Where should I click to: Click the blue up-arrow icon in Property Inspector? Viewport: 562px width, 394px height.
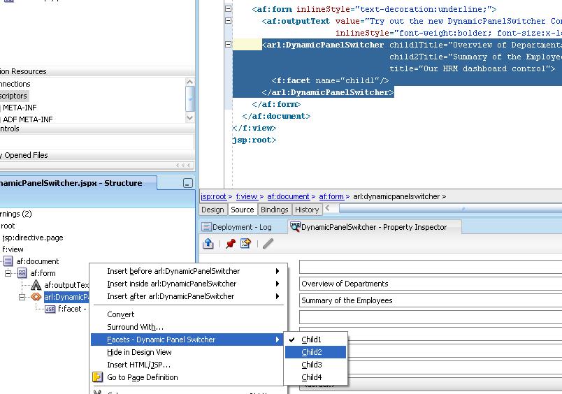pos(208,244)
